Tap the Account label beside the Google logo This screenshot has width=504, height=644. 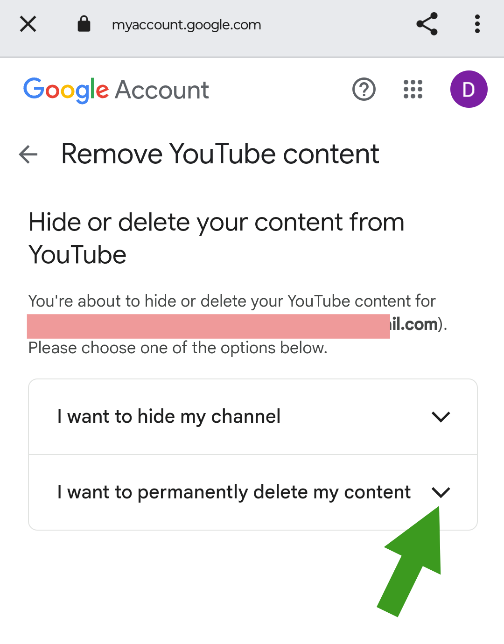(162, 90)
